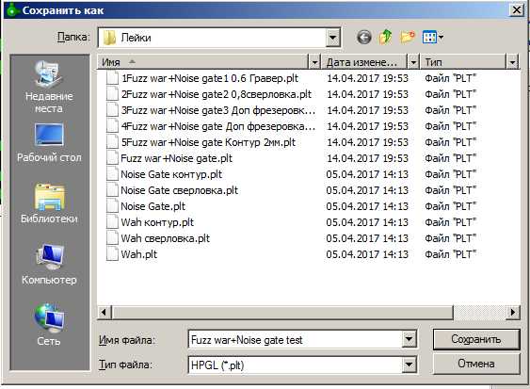Screen dimensions: 530x389
Task: Expand the Папка folder dropdown
Action: coord(332,38)
